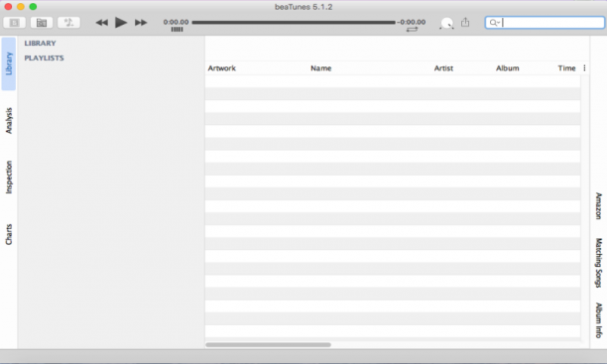Screen dimensions: 607x364
Task: Open column options via three-dot icon
Action: [584, 68]
